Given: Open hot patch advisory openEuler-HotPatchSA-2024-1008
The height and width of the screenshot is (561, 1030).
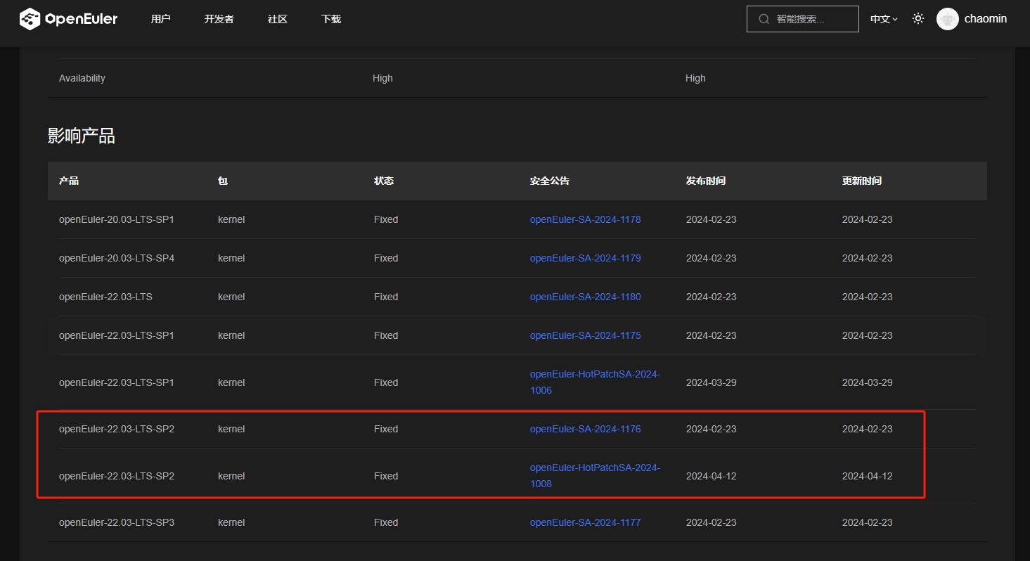Looking at the screenshot, I should pos(594,475).
